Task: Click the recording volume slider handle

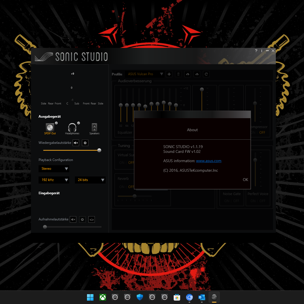Action: pyautogui.click(x=45, y=227)
